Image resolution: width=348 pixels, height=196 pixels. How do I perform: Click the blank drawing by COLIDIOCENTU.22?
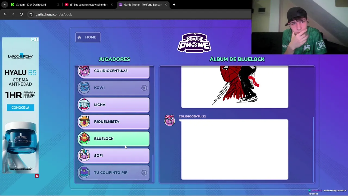235,149
